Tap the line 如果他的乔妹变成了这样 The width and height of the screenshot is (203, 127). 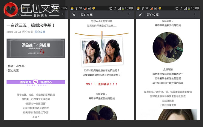pos(102,26)
